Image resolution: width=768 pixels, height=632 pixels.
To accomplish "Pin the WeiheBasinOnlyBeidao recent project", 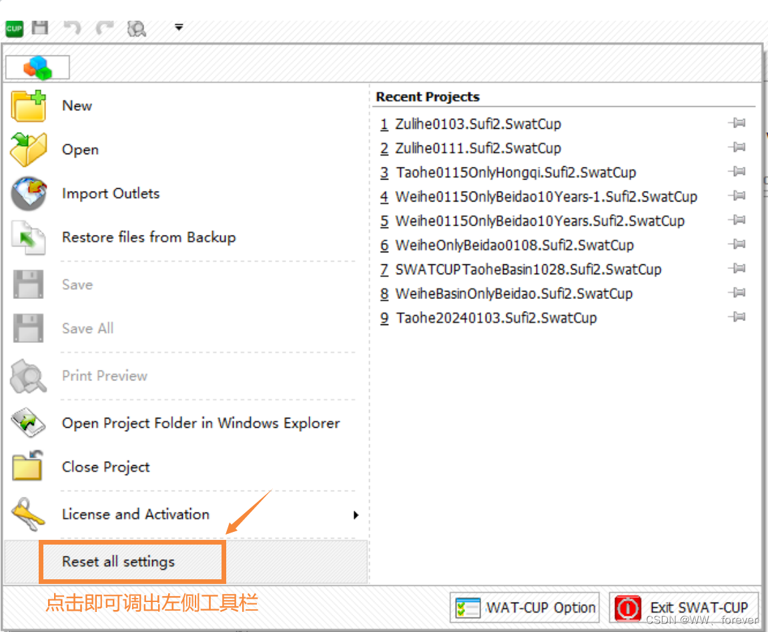I will (x=737, y=292).
